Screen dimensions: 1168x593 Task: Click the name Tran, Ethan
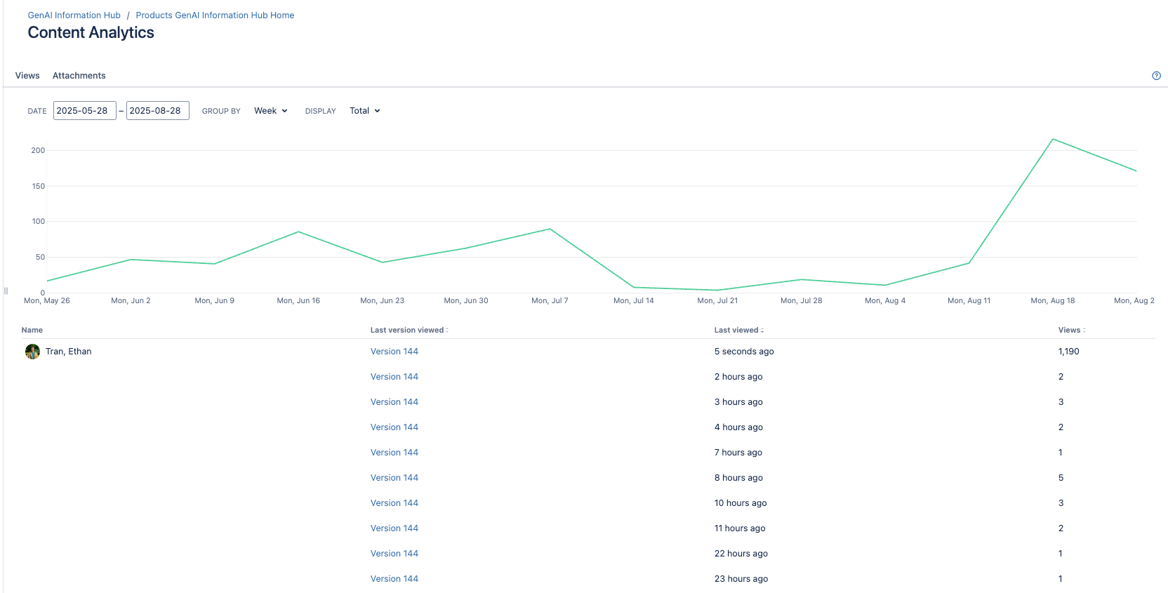69,352
